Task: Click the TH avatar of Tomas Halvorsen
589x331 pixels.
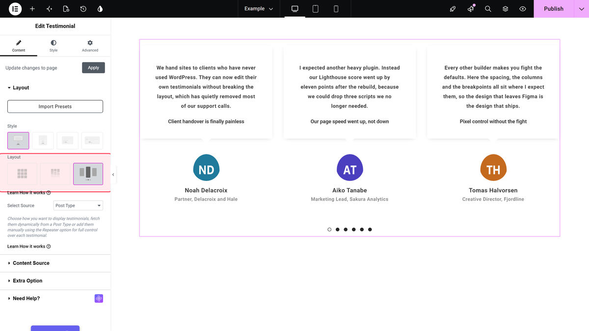Action: pos(493,167)
